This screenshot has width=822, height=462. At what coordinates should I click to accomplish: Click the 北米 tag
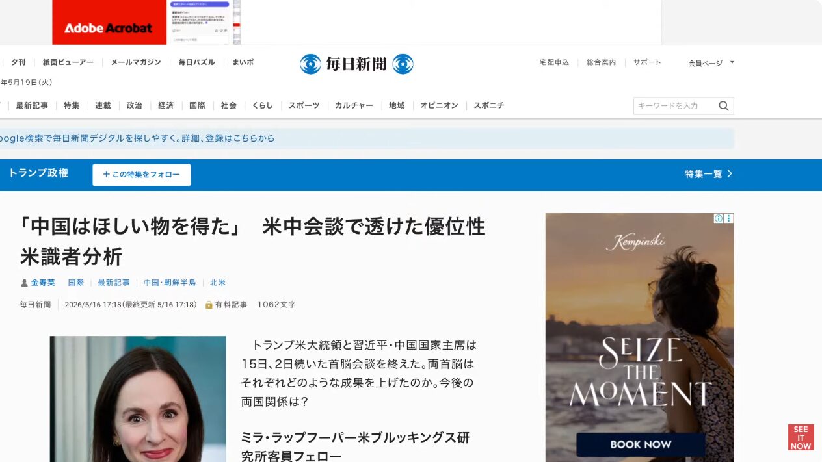tap(218, 283)
